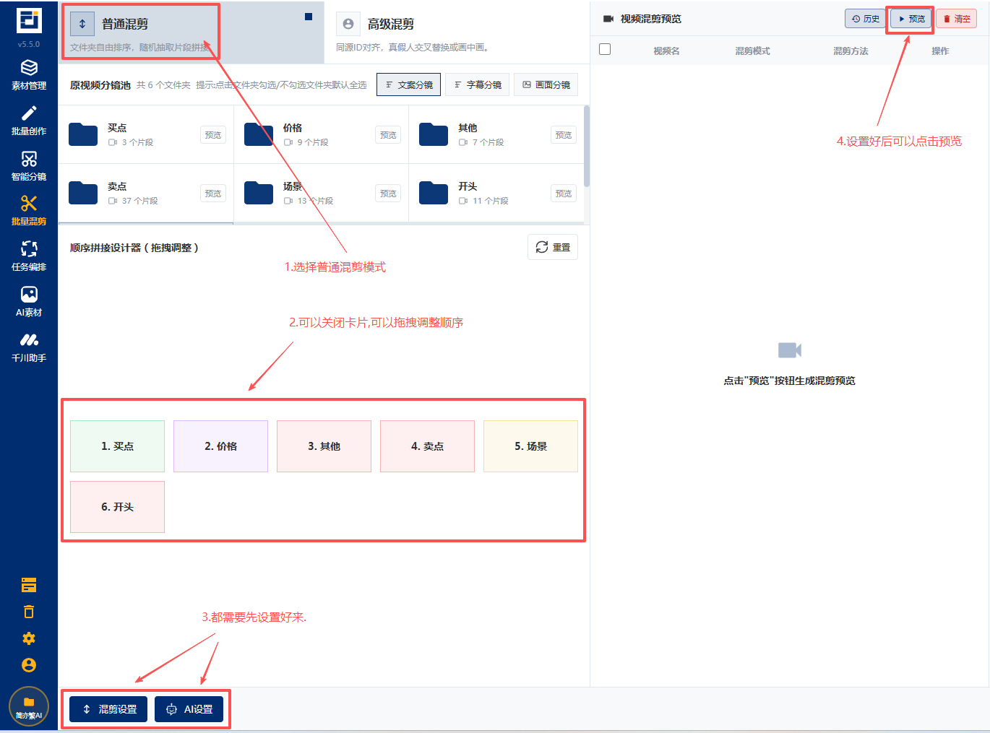Click 清空 to clear the preview list
Image resolution: width=990 pixels, height=733 pixels.
pyautogui.click(x=956, y=19)
